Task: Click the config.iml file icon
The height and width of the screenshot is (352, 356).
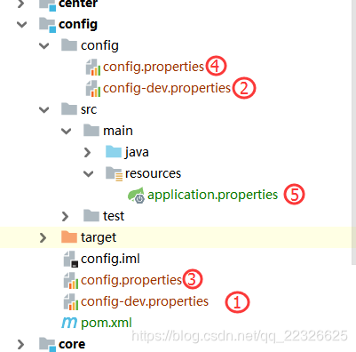Action: click(x=71, y=259)
